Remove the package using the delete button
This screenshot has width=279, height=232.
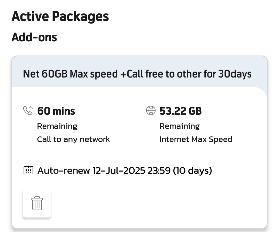click(37, 203)
